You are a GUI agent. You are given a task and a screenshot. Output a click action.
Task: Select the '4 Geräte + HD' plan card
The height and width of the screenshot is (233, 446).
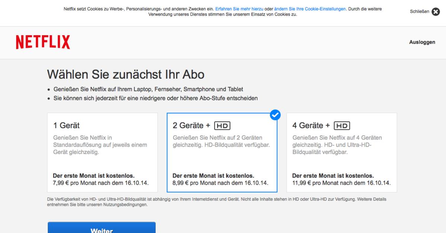pos(342,152)
